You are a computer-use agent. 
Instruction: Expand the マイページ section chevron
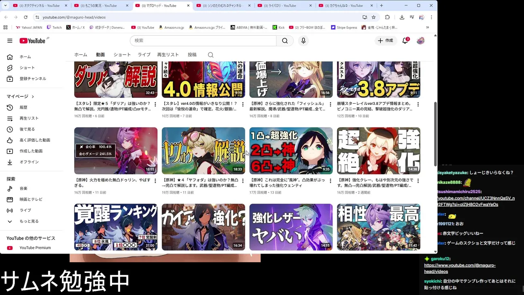[33, 96]
